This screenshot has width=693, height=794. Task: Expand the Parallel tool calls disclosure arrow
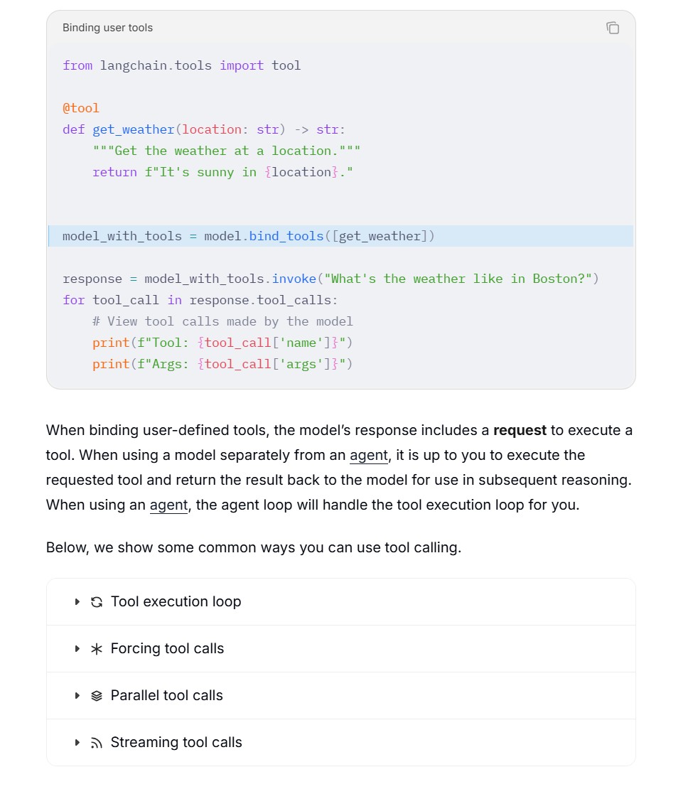pos(77,696)
